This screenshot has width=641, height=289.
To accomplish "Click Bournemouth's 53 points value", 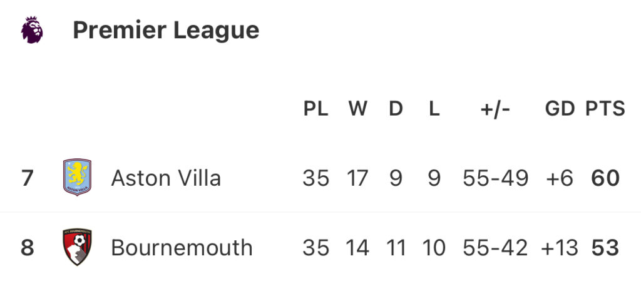I will [x=605, y=248].
